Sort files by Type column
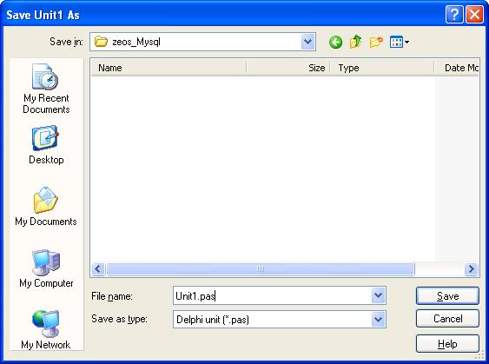489x364 pixels. pos(382,68)
